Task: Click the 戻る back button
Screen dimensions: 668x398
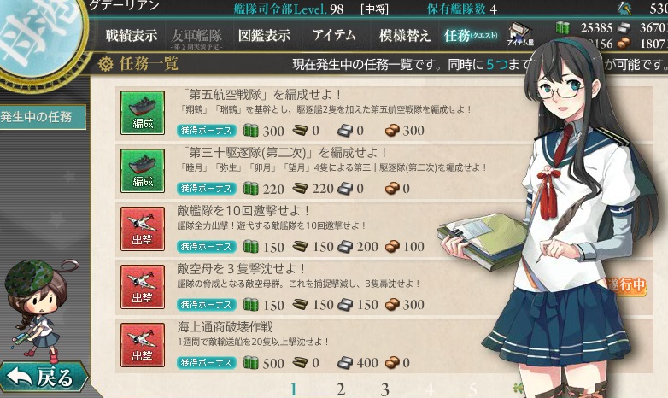Action: [44, 378]
